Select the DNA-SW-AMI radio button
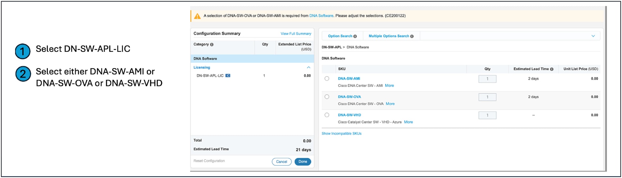This screenshot has width=622, height=178. coord(327,78)
